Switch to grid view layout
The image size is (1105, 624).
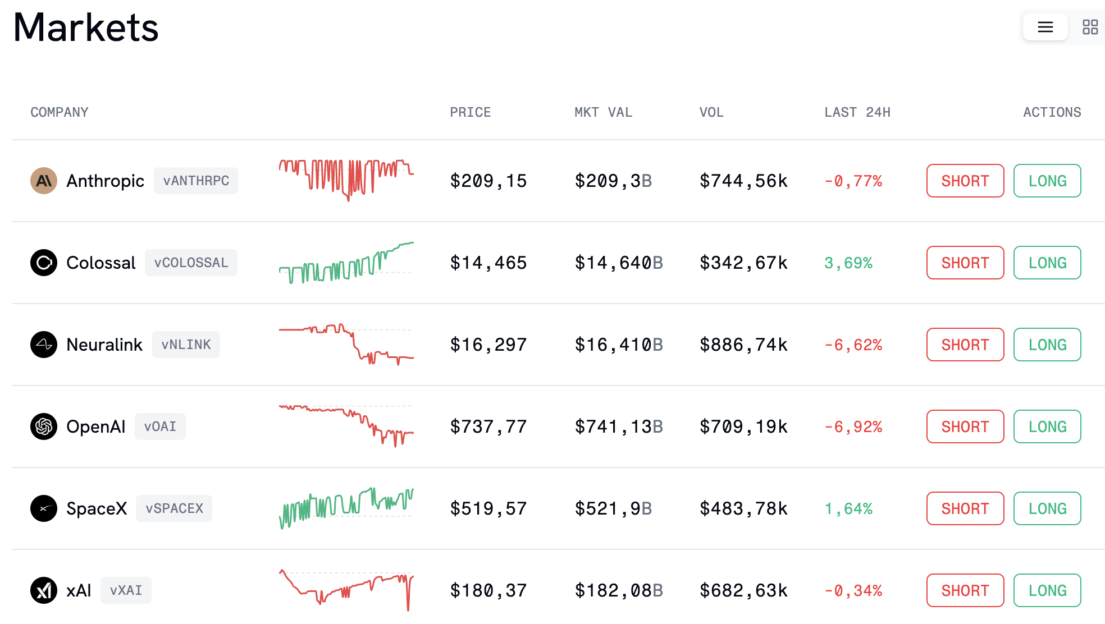(1090, 27)
